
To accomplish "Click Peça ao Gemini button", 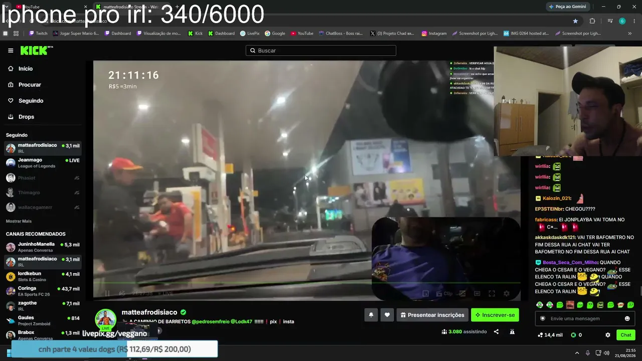I will 567,7.
